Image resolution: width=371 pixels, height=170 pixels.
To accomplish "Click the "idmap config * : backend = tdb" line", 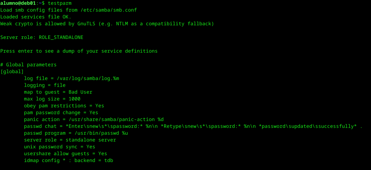I will coord(68,160).
